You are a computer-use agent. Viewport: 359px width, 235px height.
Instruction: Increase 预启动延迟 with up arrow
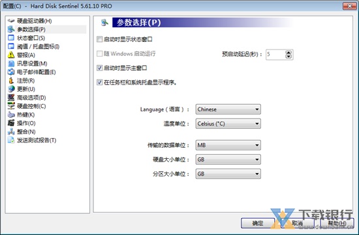(289, 52)
